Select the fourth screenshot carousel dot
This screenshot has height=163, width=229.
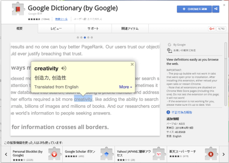click(x=88, y=38)
